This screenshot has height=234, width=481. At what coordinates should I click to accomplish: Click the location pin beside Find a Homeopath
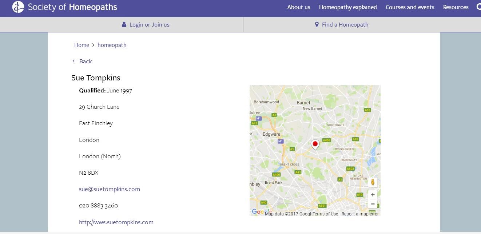click(x=317, y=25)
